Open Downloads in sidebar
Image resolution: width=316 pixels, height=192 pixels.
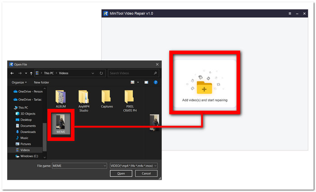[x=26, y=132]
